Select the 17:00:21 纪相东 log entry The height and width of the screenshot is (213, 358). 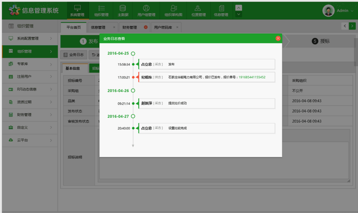point(207,77)
